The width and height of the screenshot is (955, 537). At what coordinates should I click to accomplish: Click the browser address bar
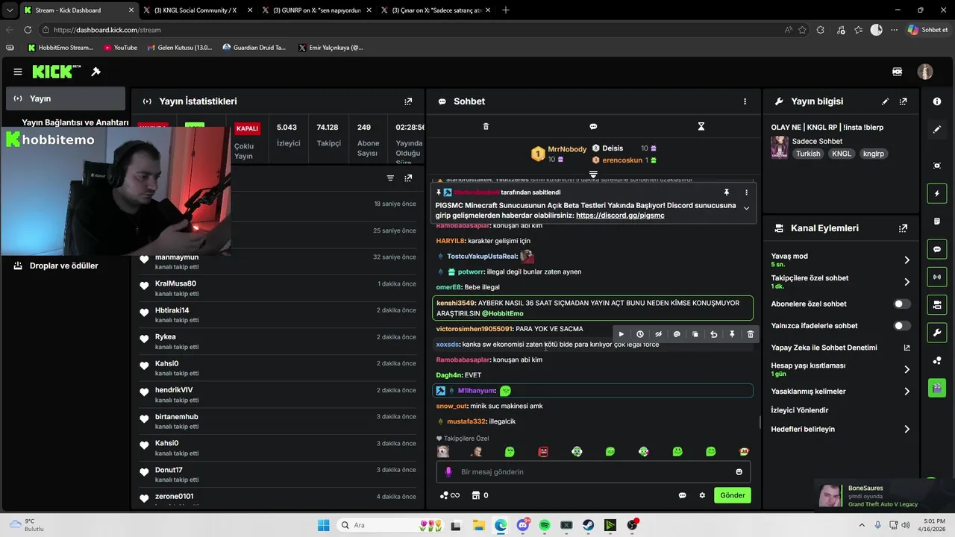410,30
